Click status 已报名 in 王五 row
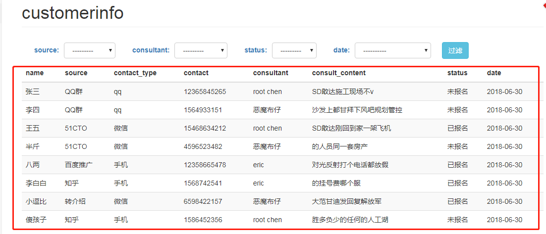Screen dimensions: 546x234 point(457,128)
